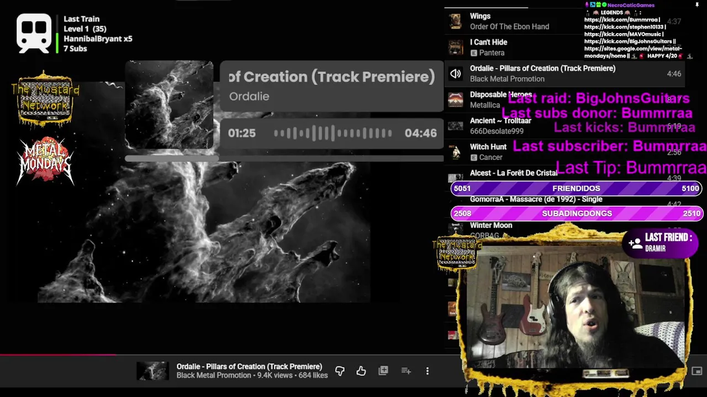Play Winter Moon from the queue
This screenshot has height=397, width=707.
coord(491,225)
